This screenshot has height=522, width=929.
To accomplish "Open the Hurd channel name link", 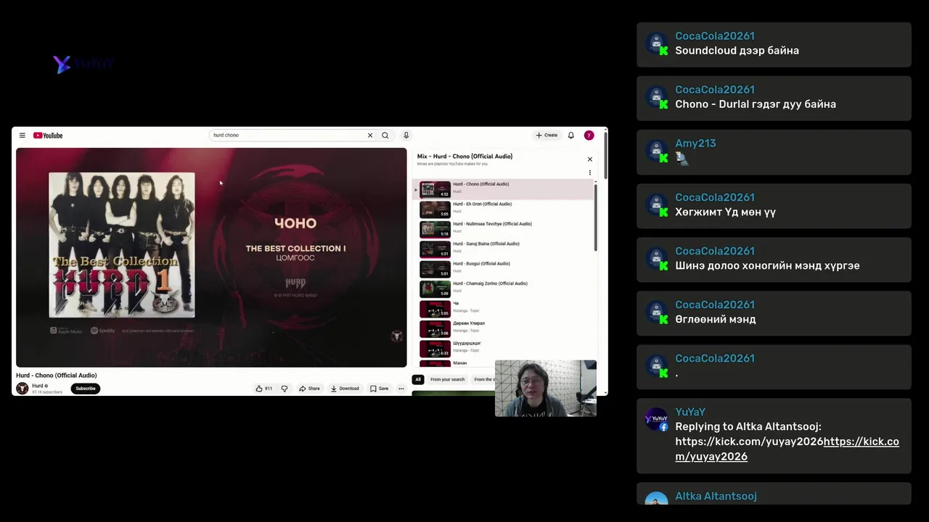I will [37, 386].
